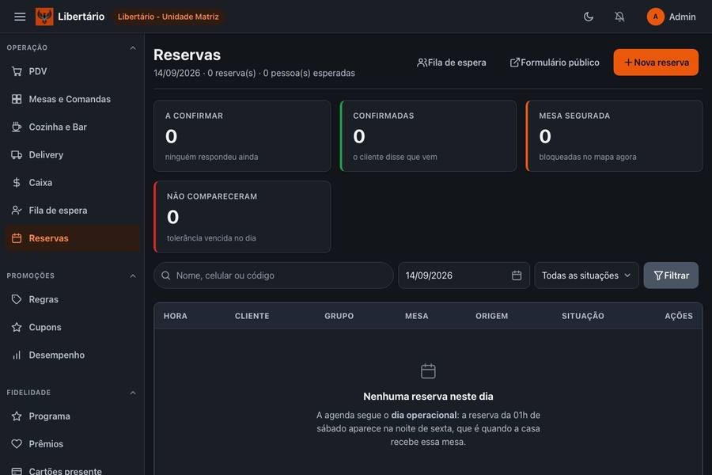Image resolution: width=712 pixels, height=475 pixels.
Task: Click the Situação column header
Action: (582, 316)
